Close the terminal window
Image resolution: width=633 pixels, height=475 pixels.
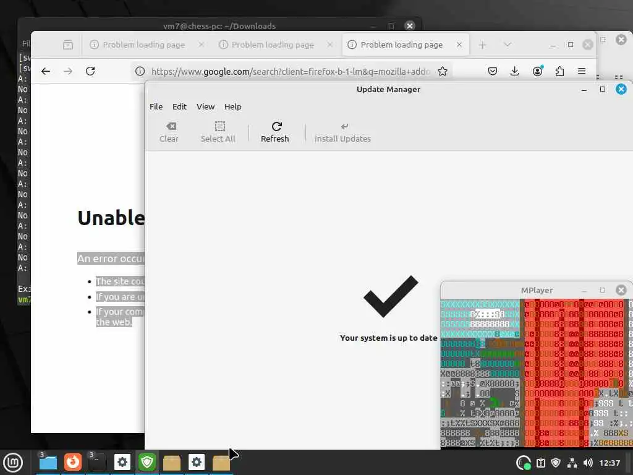point(410,26)
